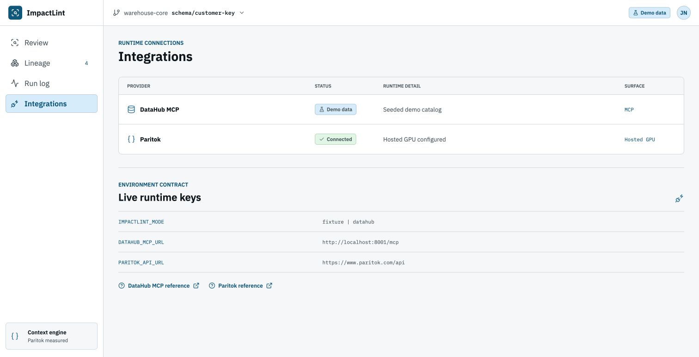699x357 pixels.
Task: Click the Integrations plug icon in sidebar
Action: point(15,104)
